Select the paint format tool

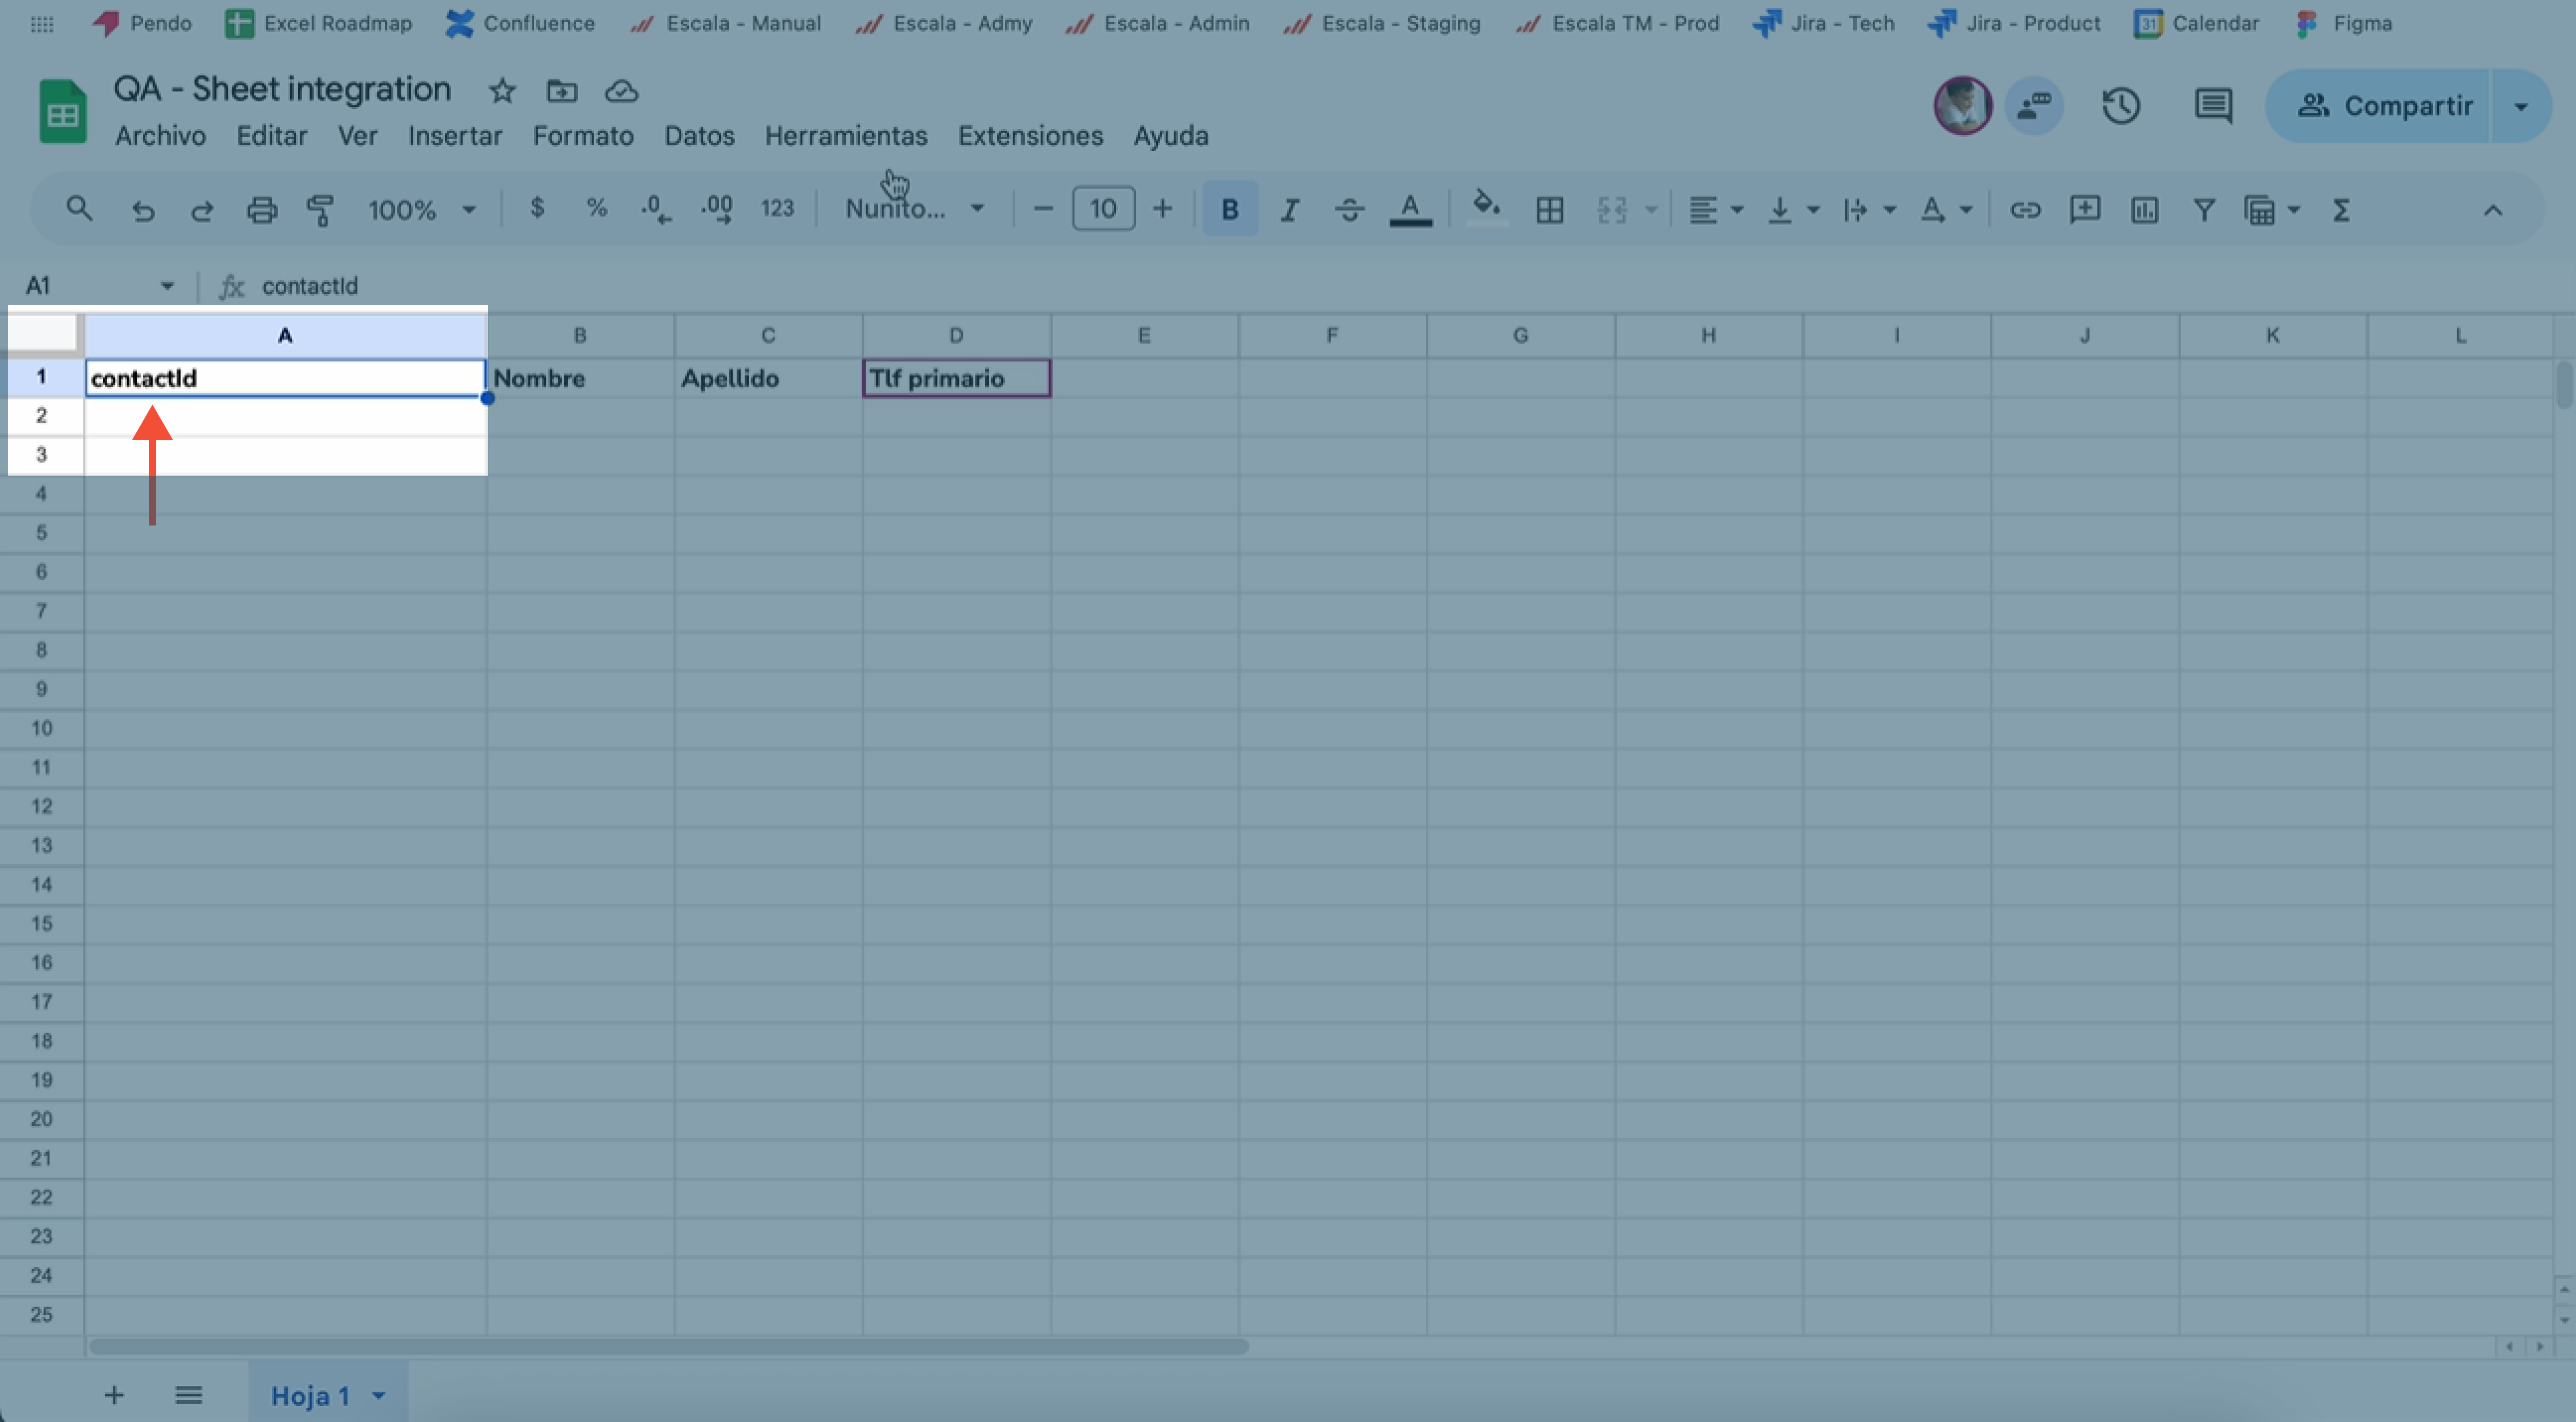(x=320, y=210)
